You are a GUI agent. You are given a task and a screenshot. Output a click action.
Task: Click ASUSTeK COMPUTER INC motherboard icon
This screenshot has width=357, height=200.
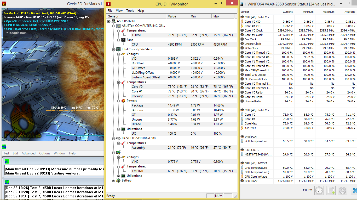click(x=118, y=26)
